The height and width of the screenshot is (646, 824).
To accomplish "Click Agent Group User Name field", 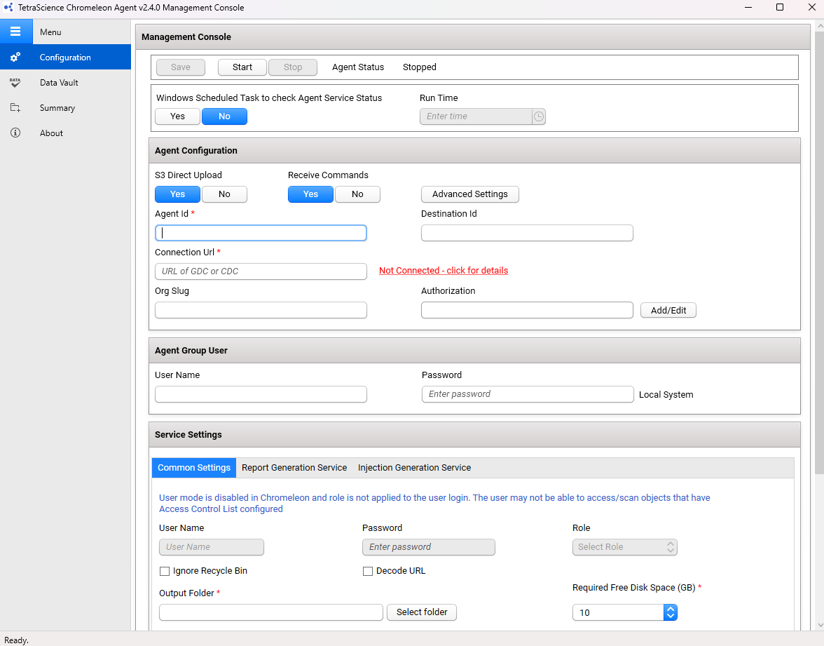I will click(x=261, y=394).
